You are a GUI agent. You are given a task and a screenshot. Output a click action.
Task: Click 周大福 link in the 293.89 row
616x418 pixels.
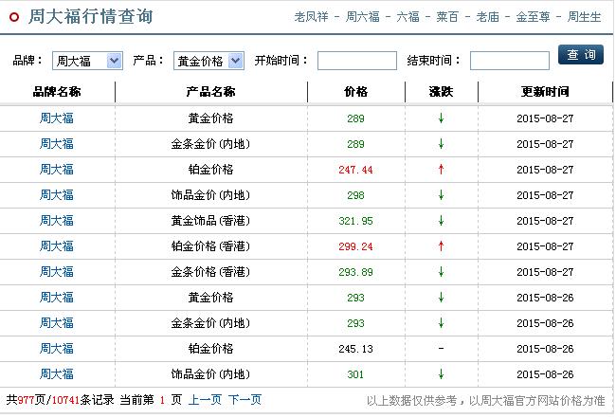(57, 271)
